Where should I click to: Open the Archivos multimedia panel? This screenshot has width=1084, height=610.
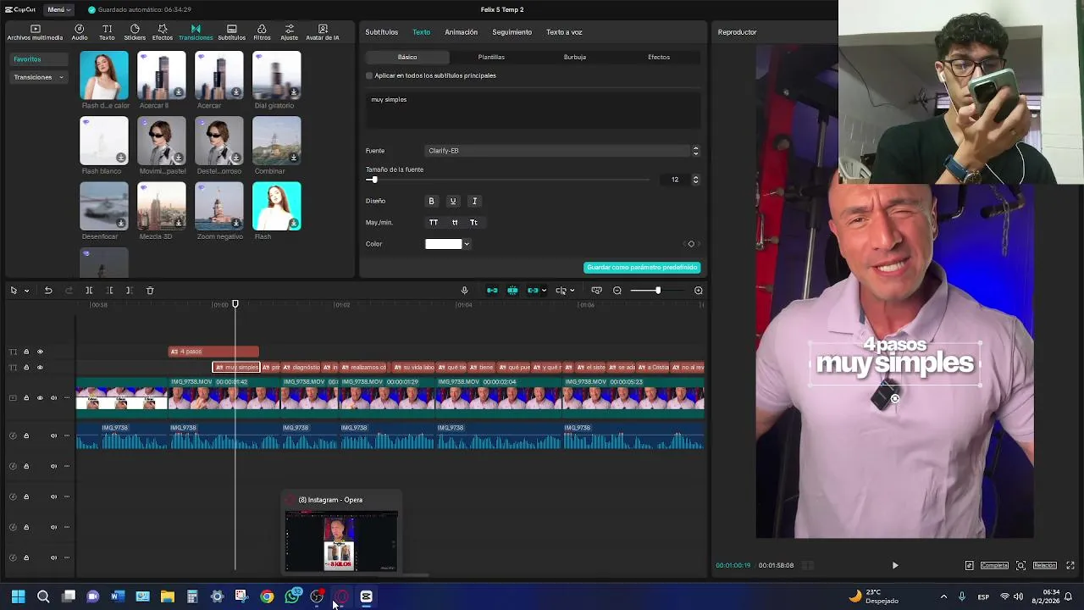point(35,32)
